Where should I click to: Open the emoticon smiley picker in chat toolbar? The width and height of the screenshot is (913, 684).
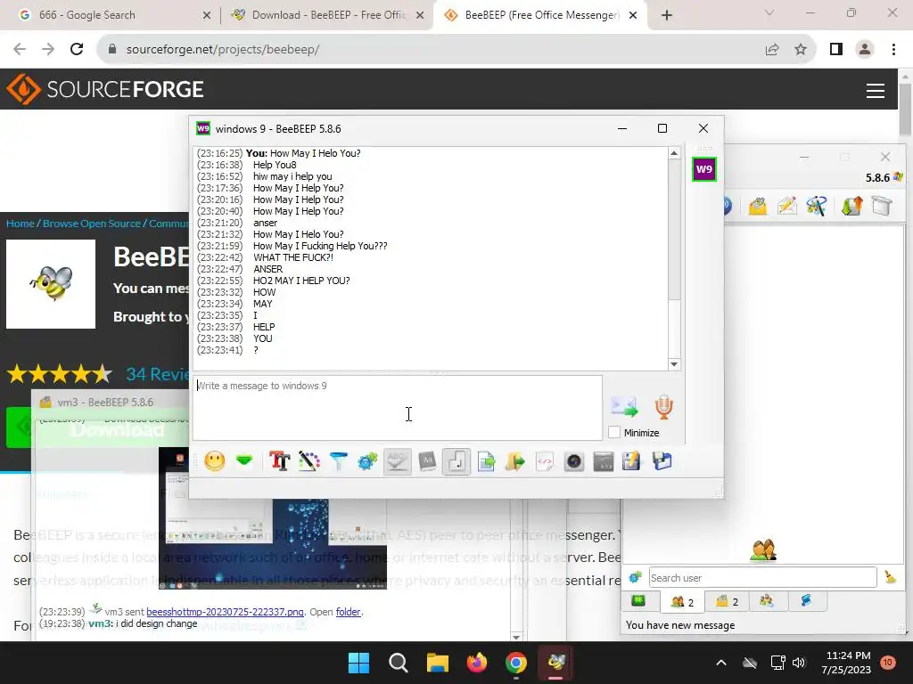pos(215,461)
